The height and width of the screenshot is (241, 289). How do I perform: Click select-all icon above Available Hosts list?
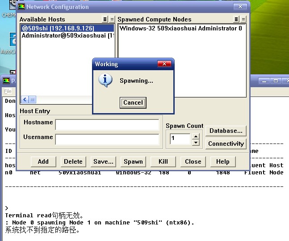coord(105,19)
